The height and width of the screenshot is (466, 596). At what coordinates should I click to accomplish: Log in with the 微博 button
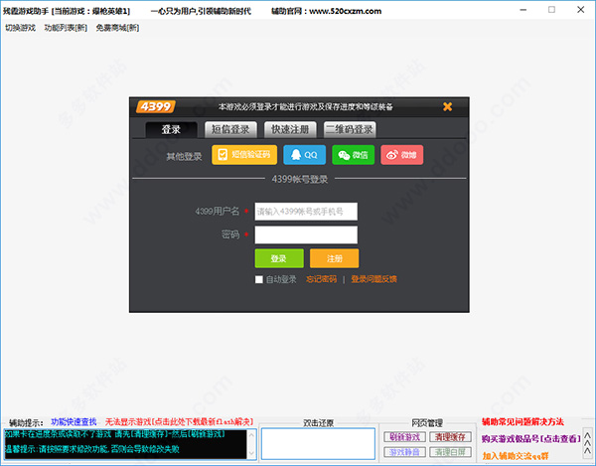coord(401,155)
